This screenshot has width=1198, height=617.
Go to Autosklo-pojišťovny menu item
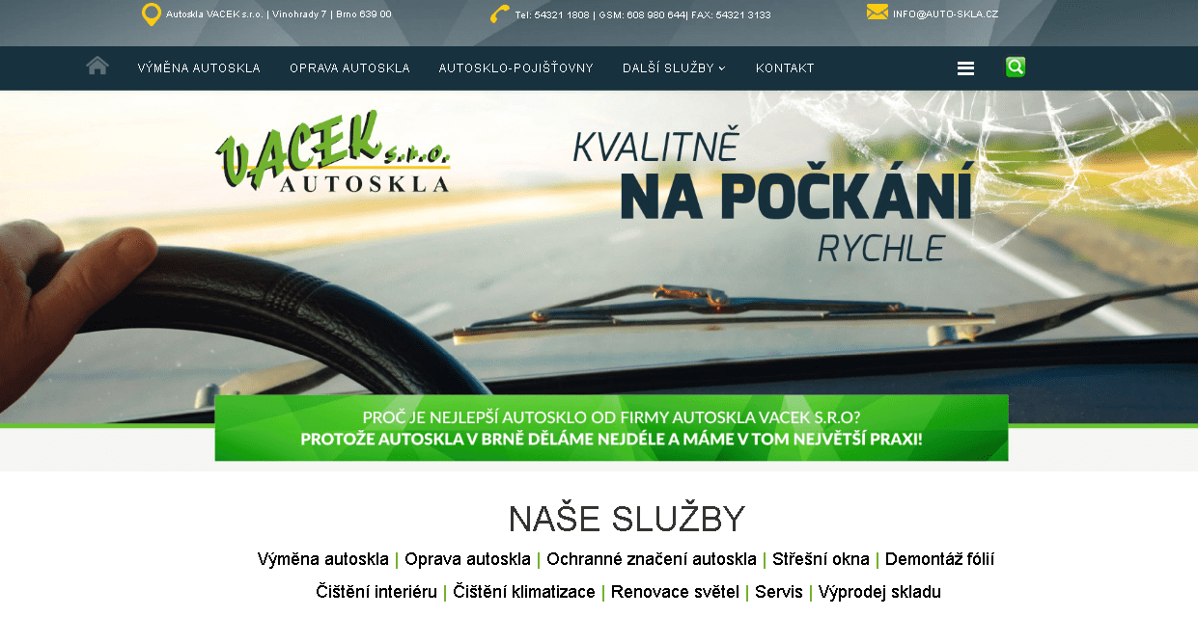[x=515, y=68]
